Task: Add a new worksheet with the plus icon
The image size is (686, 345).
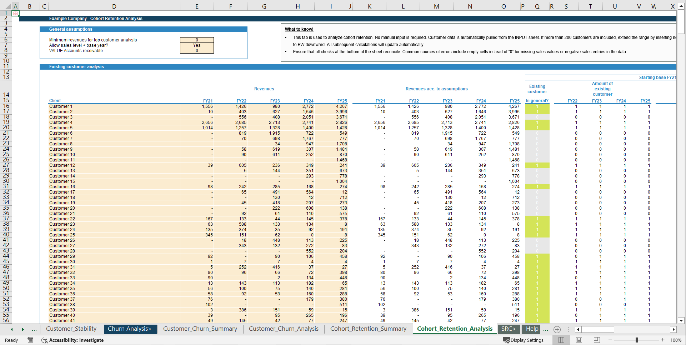Action: tap(557, 329)
